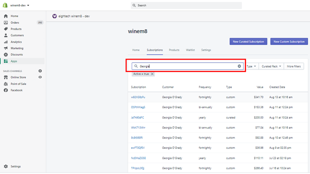Image resolution: width=310 pixels, height=174 pixels.
Task: Click the Subscription column header
Action: 139,87
